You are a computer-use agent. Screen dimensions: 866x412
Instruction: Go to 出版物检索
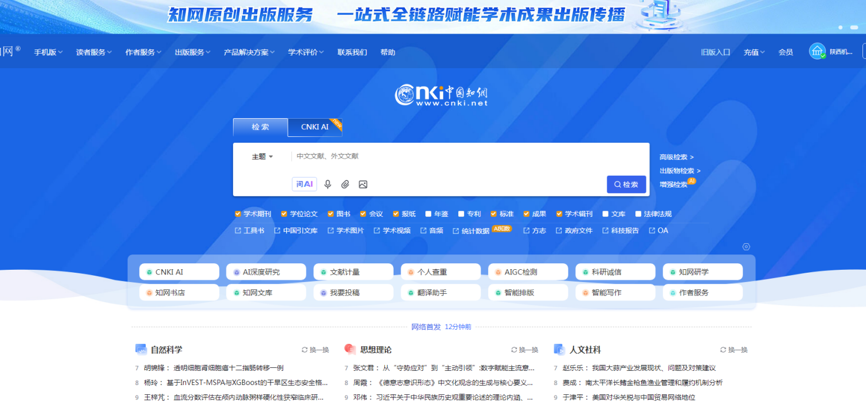click(x=680, y=171)
